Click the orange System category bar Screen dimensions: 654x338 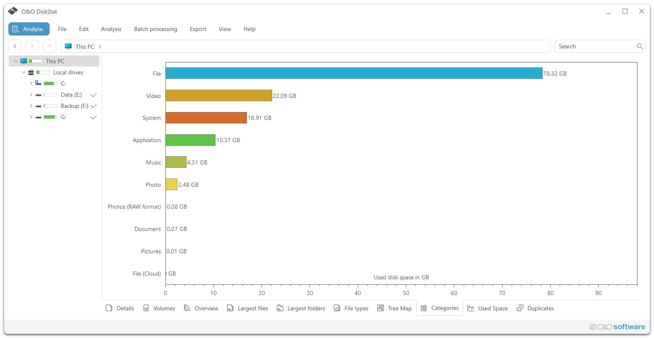206,118
